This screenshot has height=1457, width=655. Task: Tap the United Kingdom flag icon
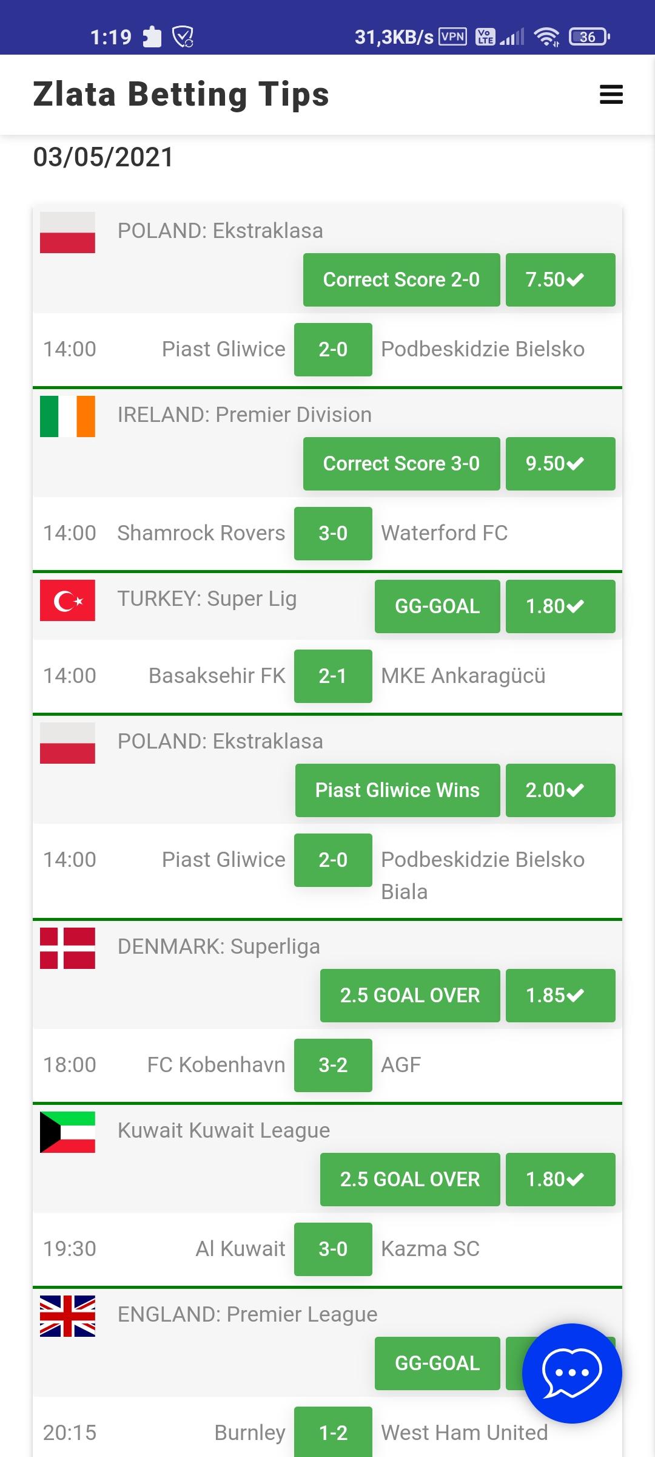[67, 1316]
